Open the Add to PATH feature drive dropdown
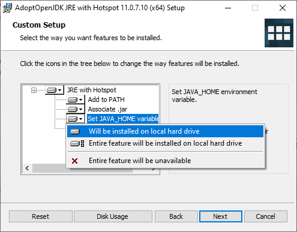 (x=75, y=100)
